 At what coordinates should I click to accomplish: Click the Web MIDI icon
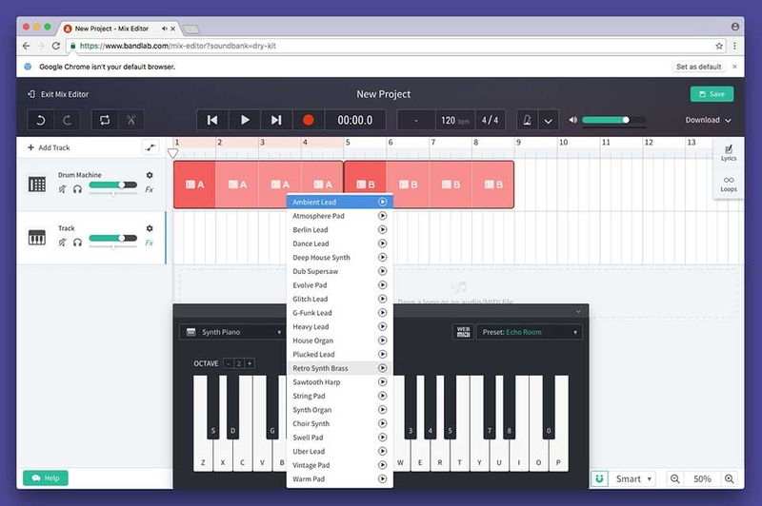point(463,332)
